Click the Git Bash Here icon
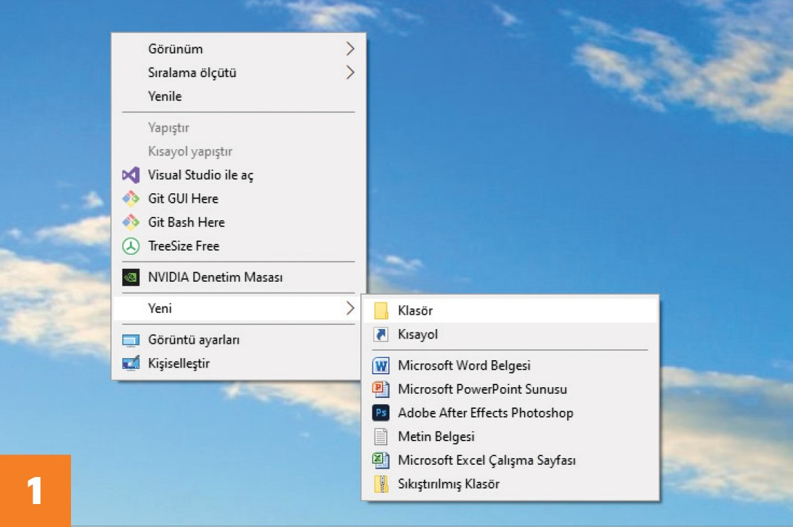Screen dimensions: 793x527 pos(130,222)
